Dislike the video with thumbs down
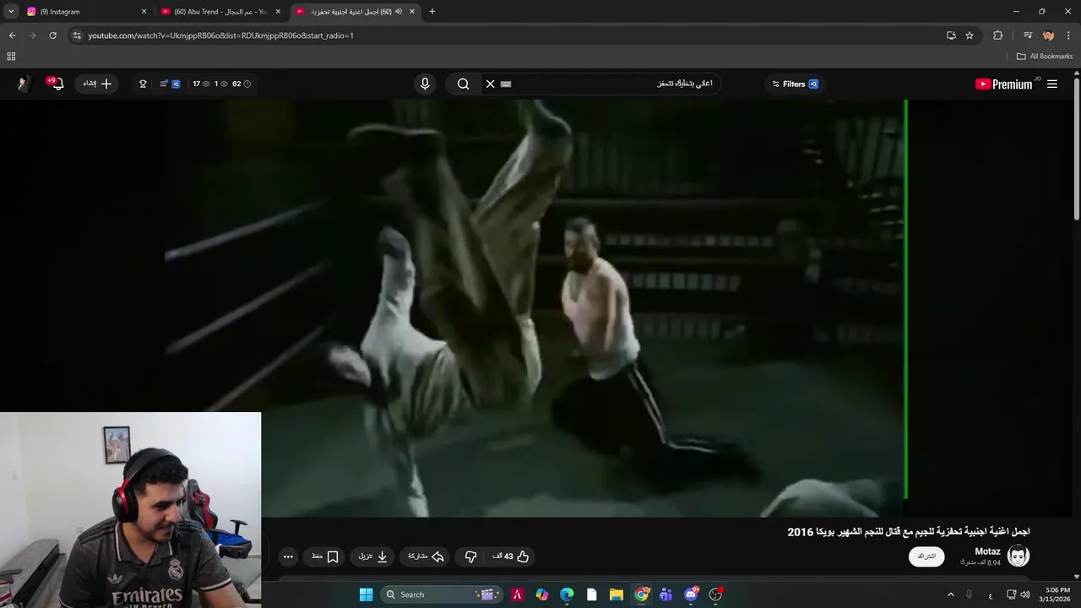This screenshot has height=608, width=1081. point(471,556)
